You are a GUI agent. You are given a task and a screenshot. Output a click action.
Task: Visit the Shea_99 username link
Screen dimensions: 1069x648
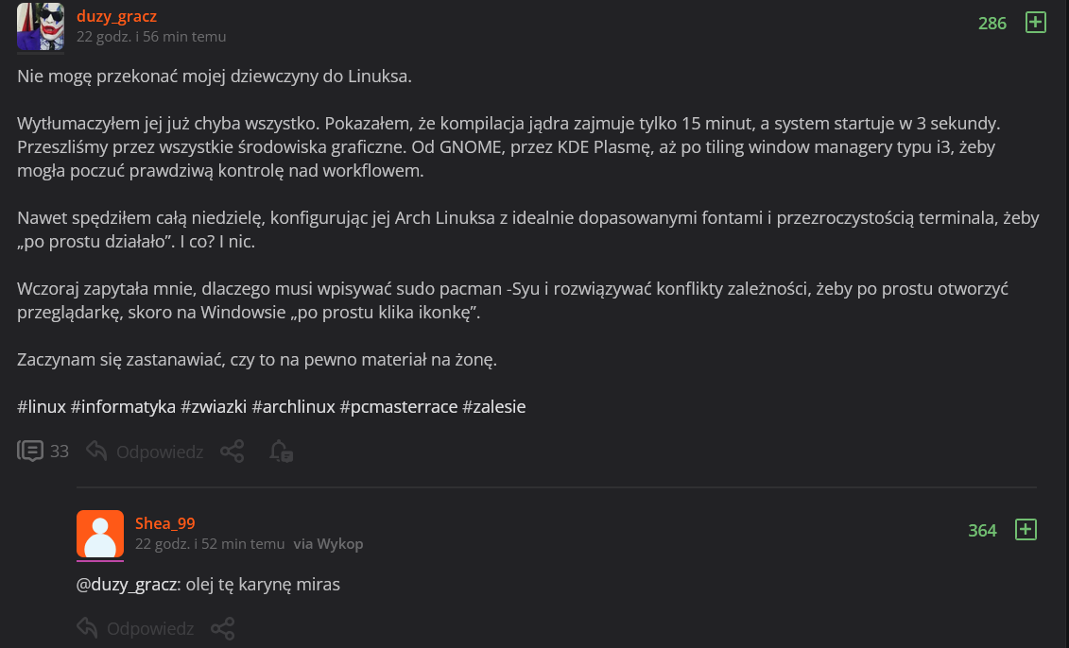165,523
